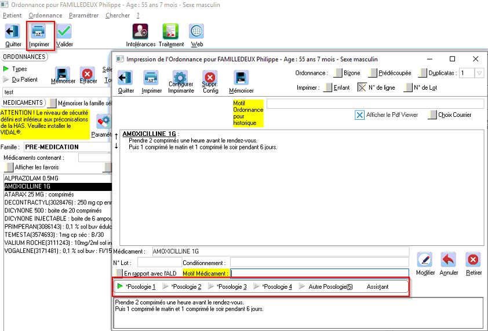
Task: Click the Motif Médicament input field
Action: pyautogui.click(x=319, y=273)
